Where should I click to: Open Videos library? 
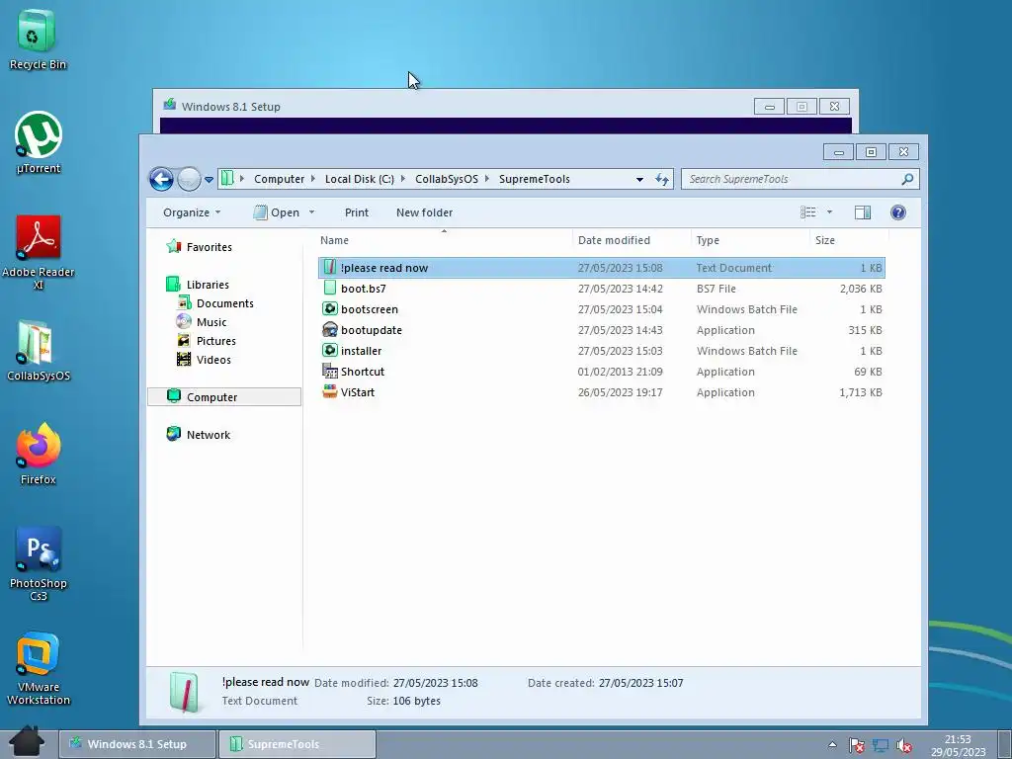204,359
